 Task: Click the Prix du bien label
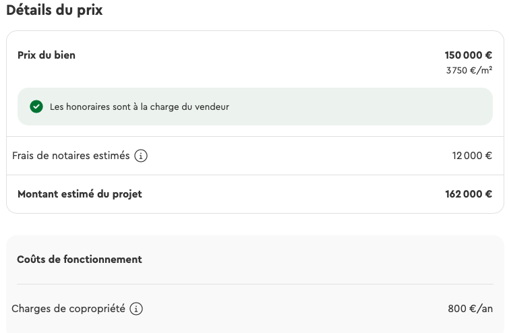pyautogui.click(x=47, y=55)
